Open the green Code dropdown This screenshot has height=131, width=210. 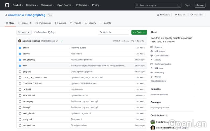[x=139, y=32]
